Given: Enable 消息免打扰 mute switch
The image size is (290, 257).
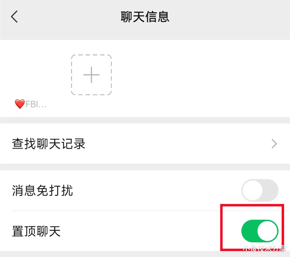Looking at the screenshot, I should tap(260, 190).
